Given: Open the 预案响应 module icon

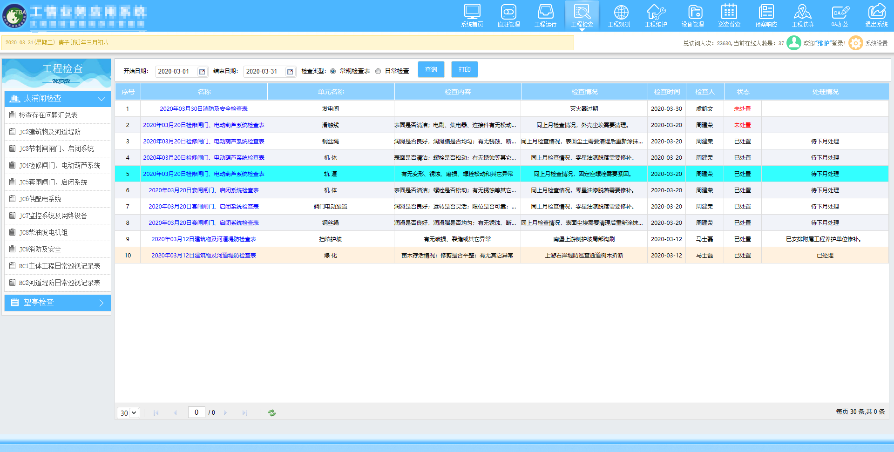Looking at the screenshot, I should click(766, 16).
